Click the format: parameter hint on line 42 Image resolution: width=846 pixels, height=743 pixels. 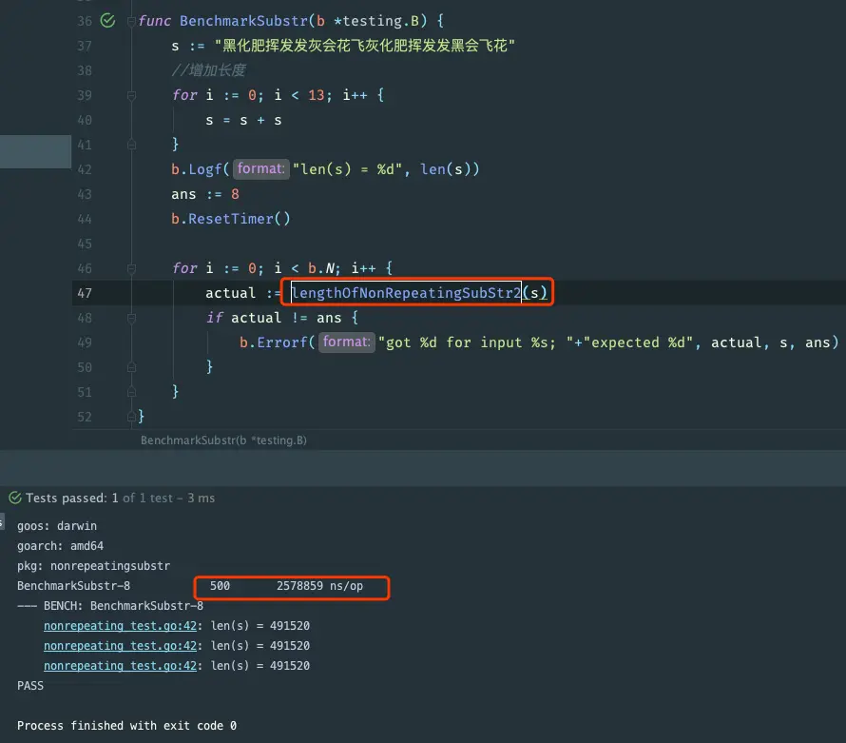click(261, 169)
